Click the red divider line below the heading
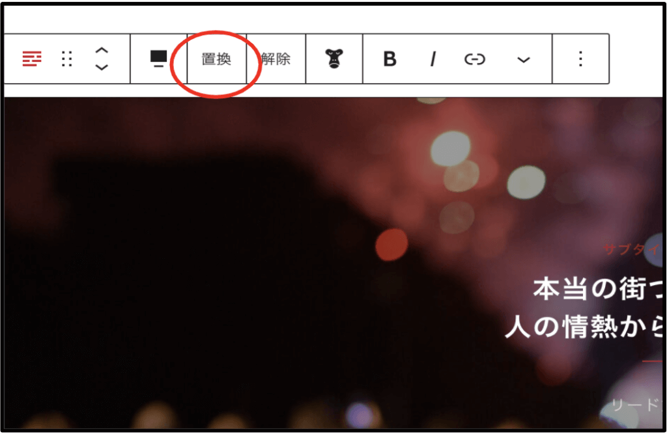The height and width of the screenshot is (434, 667). (x=652, y=361)
